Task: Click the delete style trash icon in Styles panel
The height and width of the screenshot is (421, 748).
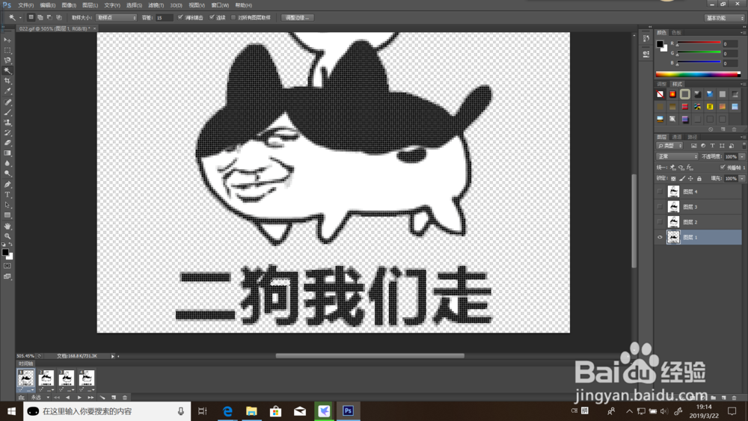Action: pyautogui.click(x=735, y=129)
